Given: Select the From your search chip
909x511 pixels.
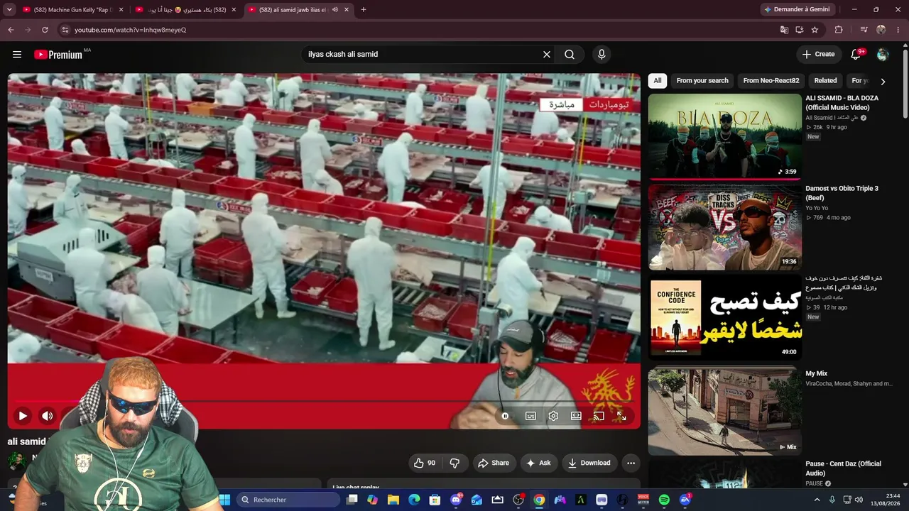Looking at the screenshot, I should [x=702, y=81].
